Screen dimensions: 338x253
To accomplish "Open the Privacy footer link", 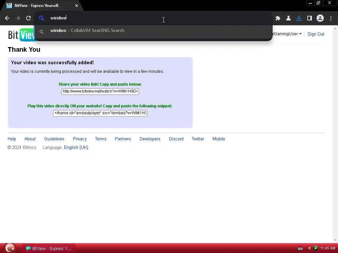I will [80, 139].
